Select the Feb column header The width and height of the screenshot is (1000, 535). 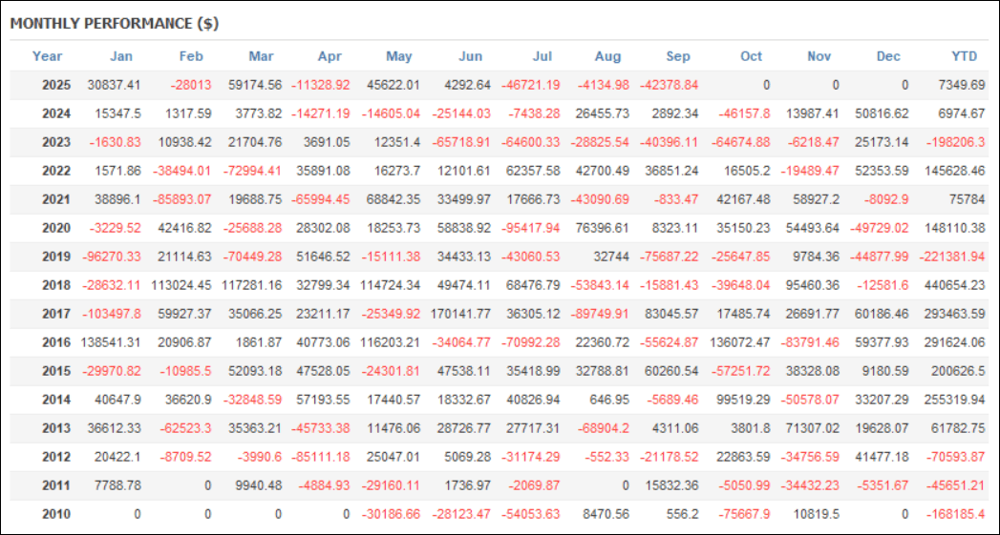click(191, 56)
